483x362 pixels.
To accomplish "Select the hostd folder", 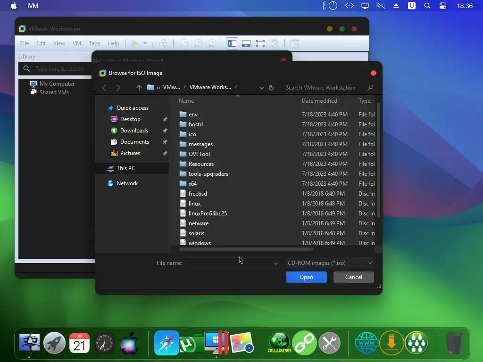I will (195, 124).
